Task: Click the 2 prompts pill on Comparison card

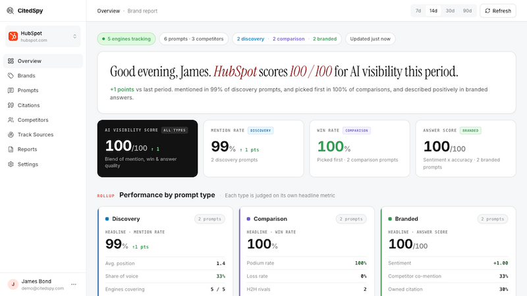Action: click(x=351, y=219)
